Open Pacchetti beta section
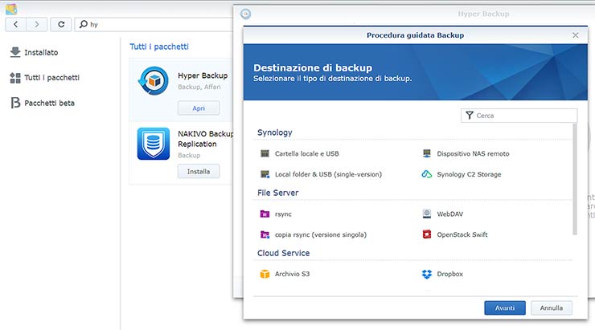 coord(49,104)
